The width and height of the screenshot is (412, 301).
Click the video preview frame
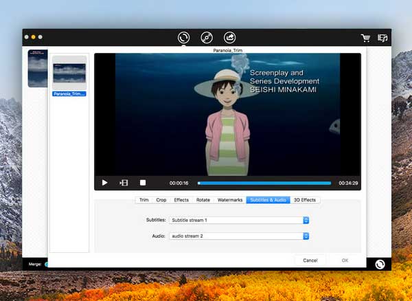(x=227, y=114)
